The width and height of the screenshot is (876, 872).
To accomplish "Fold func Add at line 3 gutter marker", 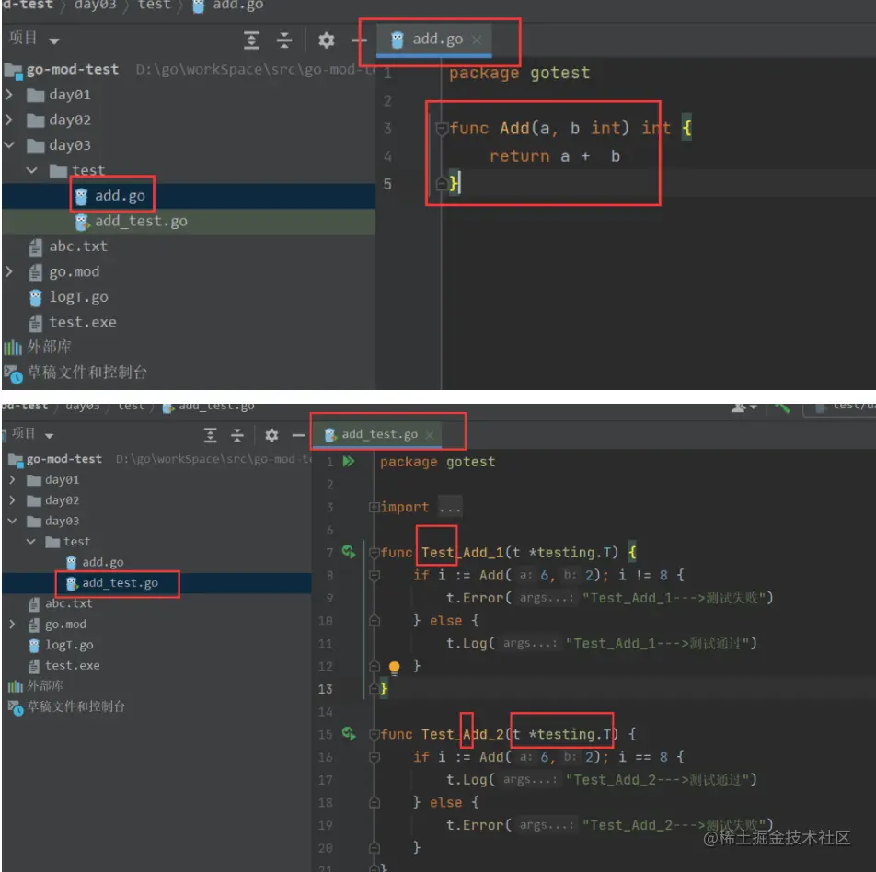I will pyautogui.click(x=442, y=129).
